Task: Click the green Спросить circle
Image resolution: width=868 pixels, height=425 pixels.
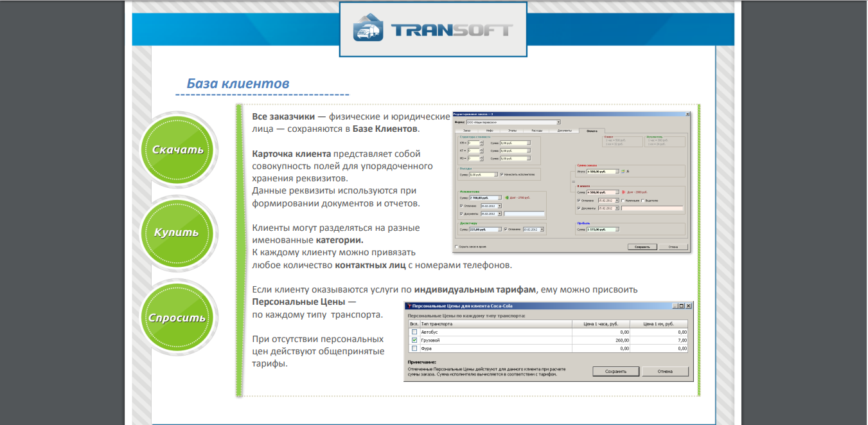Action: coord(179,316)
